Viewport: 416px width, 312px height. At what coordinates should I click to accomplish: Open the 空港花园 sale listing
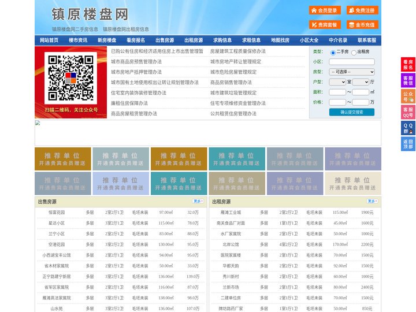click(x=57, y=244)
